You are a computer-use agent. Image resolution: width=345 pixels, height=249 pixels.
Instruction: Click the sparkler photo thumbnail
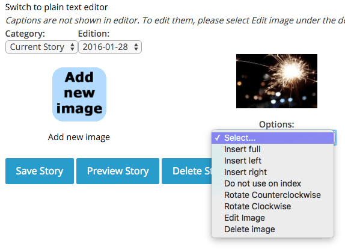tap(276, 81)
